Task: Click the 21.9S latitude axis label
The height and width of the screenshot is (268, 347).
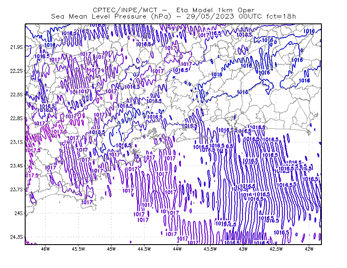Action: click(x=16, y=47)
